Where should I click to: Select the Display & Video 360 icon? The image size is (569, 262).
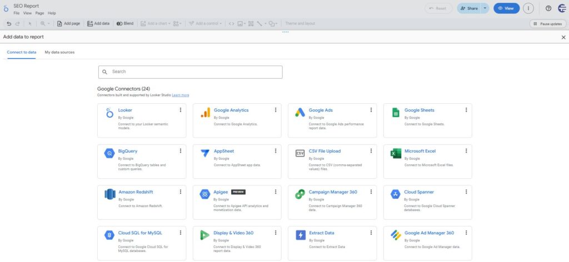point(204,235)
